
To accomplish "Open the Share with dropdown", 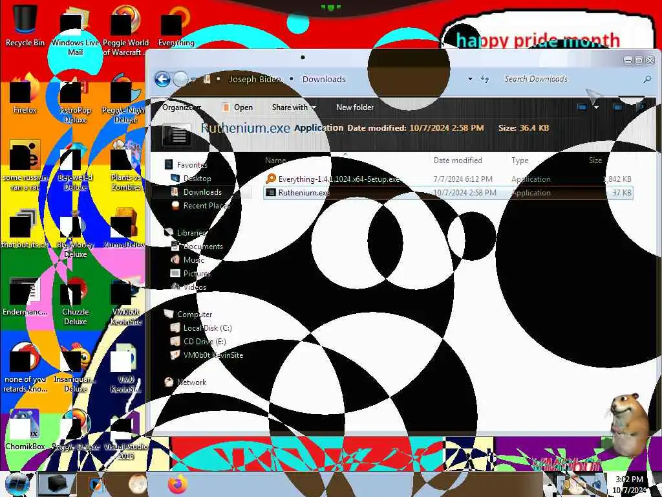I will tap(294, 107).
